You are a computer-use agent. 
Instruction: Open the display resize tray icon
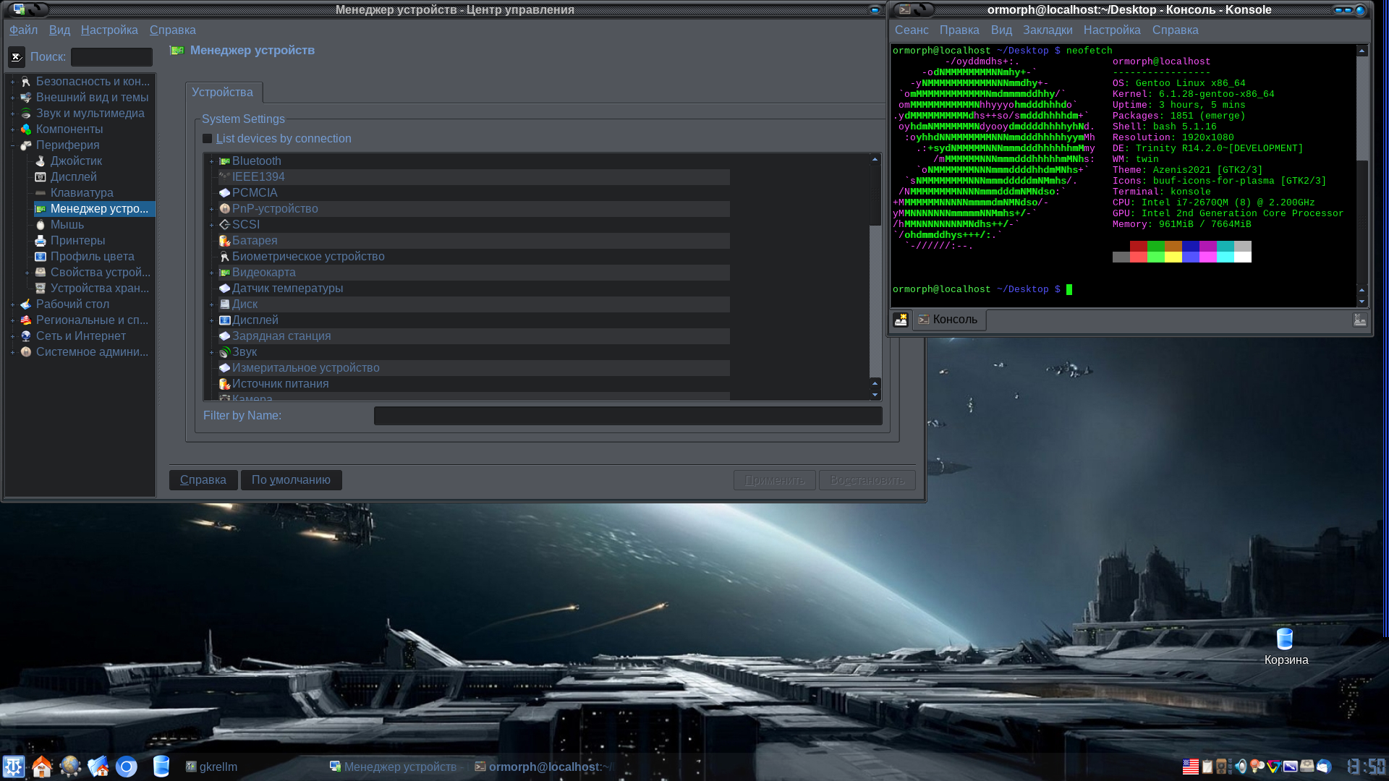1291,767
